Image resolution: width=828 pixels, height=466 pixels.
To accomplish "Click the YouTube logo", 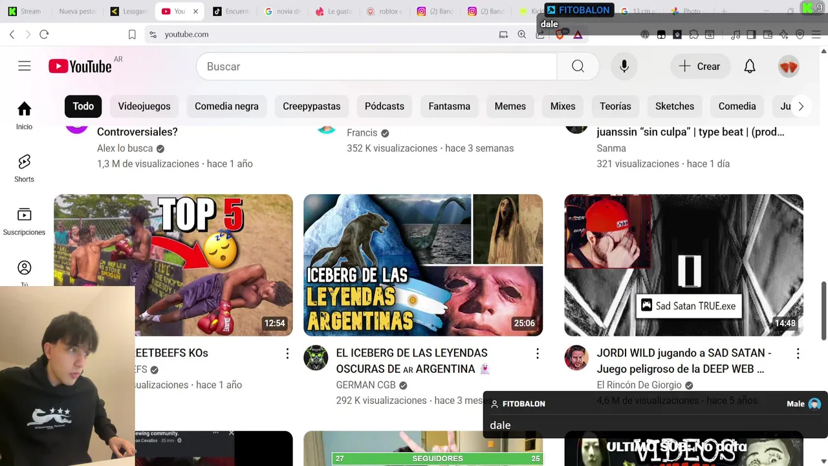I will pyautogui.click(x=80, y=66).
